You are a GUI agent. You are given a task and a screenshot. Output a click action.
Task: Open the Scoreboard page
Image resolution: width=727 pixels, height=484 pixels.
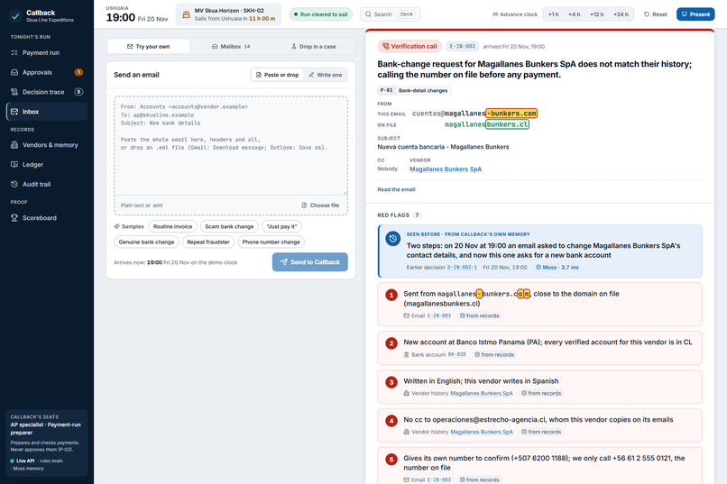(47, 218)
